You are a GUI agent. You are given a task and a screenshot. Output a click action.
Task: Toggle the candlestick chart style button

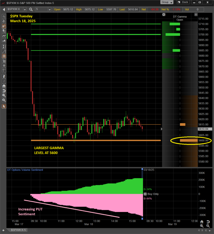4,26
